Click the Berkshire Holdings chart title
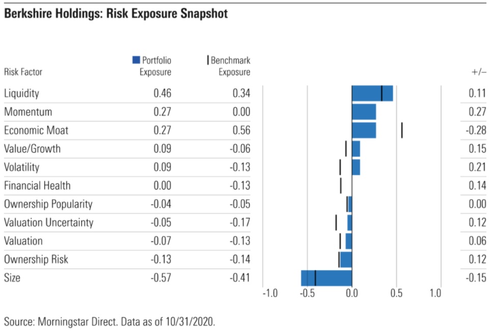The image size is (492, 332). pyautogui.click(x=116, y=14)
